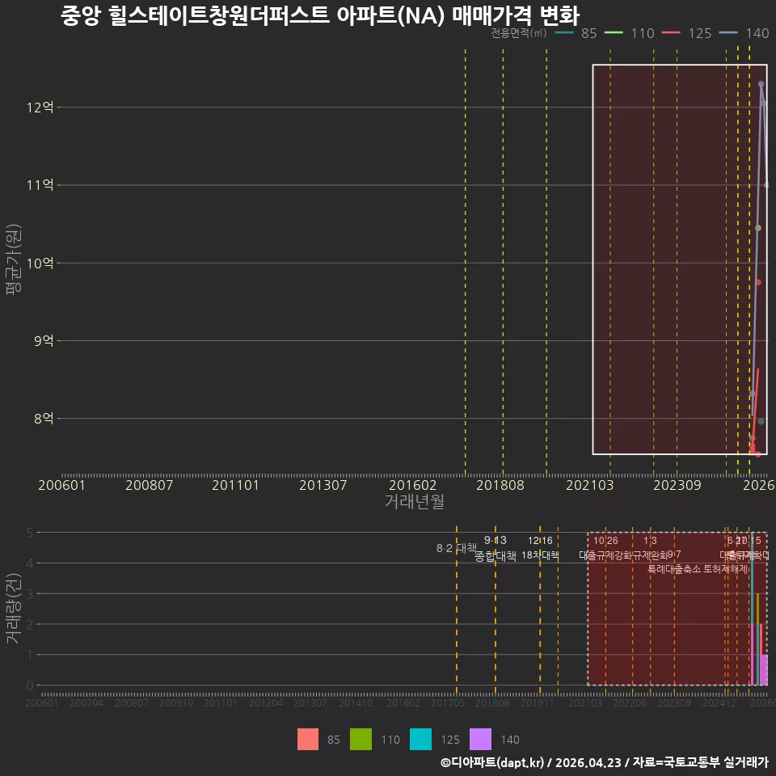776x776 pixels.
Task: Click the '18차대책' annotation label
Action: coord(540,555)
